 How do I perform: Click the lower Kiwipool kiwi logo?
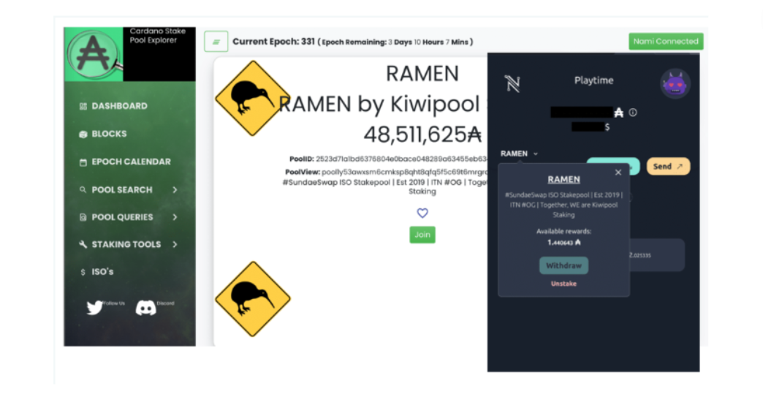pyautogui.click(x=253, y=299)
